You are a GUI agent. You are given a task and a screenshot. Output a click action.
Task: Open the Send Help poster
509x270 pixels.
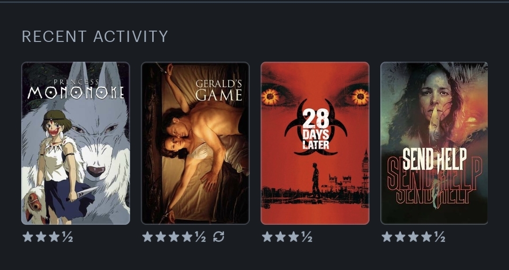click(x=434, y=143)
